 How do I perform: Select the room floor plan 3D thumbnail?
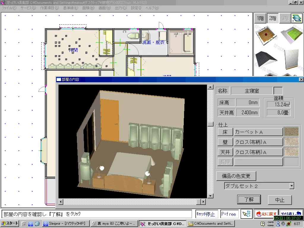point(265,35)
